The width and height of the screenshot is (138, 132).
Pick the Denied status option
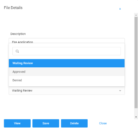(x=67, y=80)
